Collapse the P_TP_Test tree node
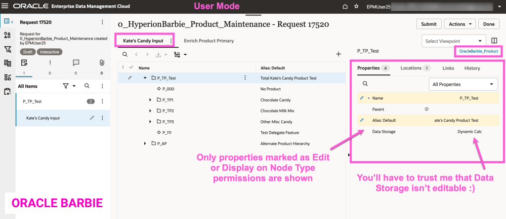The width and height of the screenshot is (506, 219). 145,78
